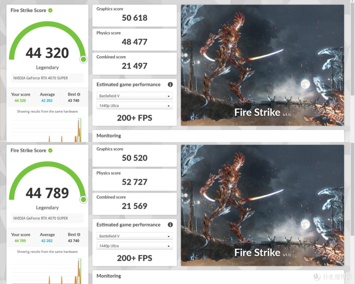Click the green gauge knob on the 44 320 dial
This screenshot has height=284, width=355.
[x=83, y=59]
